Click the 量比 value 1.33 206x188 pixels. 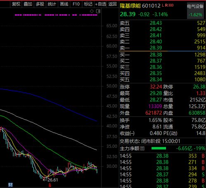pos(201,93)
